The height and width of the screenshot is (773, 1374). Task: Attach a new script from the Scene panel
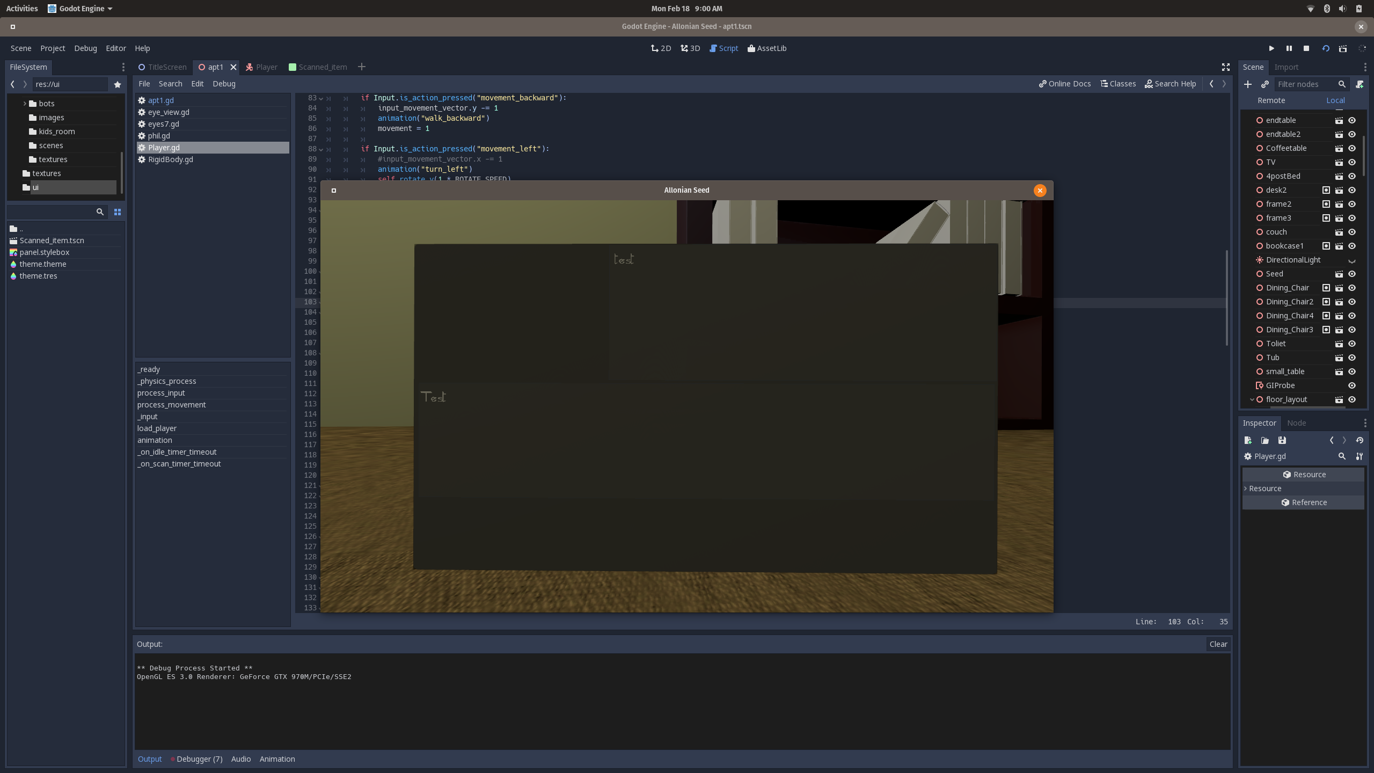[1360, 84]
